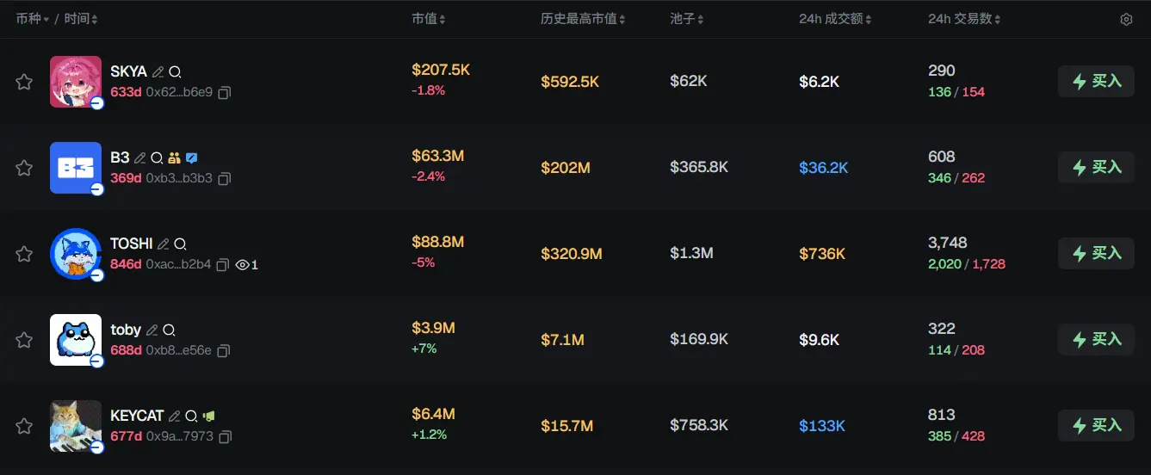Favorite SKYA with the star toggle
1151x475 pixels.
(24, 82)
